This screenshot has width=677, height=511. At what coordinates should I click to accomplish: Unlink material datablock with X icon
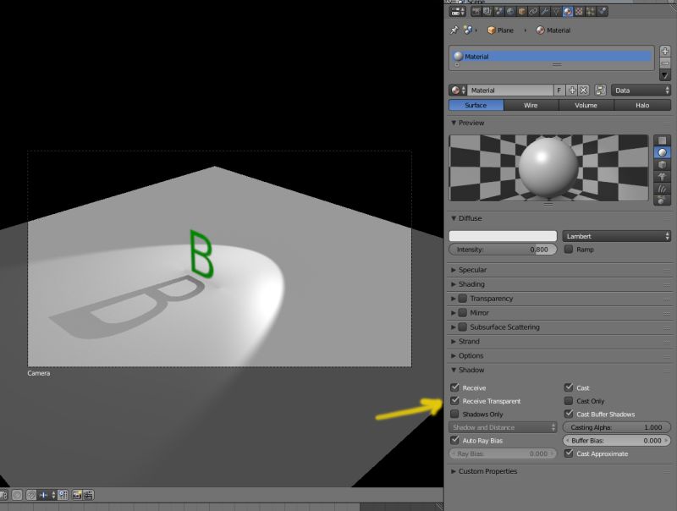click(x=584, y=91)
